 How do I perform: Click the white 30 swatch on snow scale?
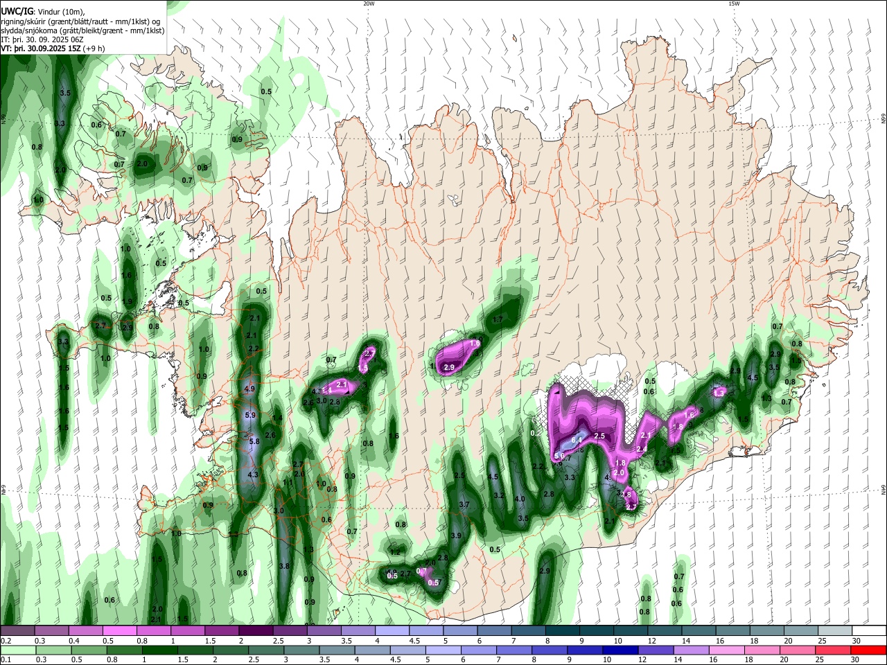[x=868, y=631]
